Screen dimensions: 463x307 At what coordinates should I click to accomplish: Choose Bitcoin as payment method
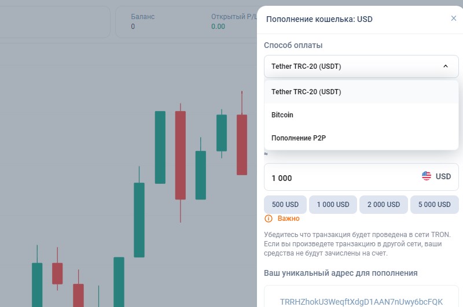pos(282,115)
